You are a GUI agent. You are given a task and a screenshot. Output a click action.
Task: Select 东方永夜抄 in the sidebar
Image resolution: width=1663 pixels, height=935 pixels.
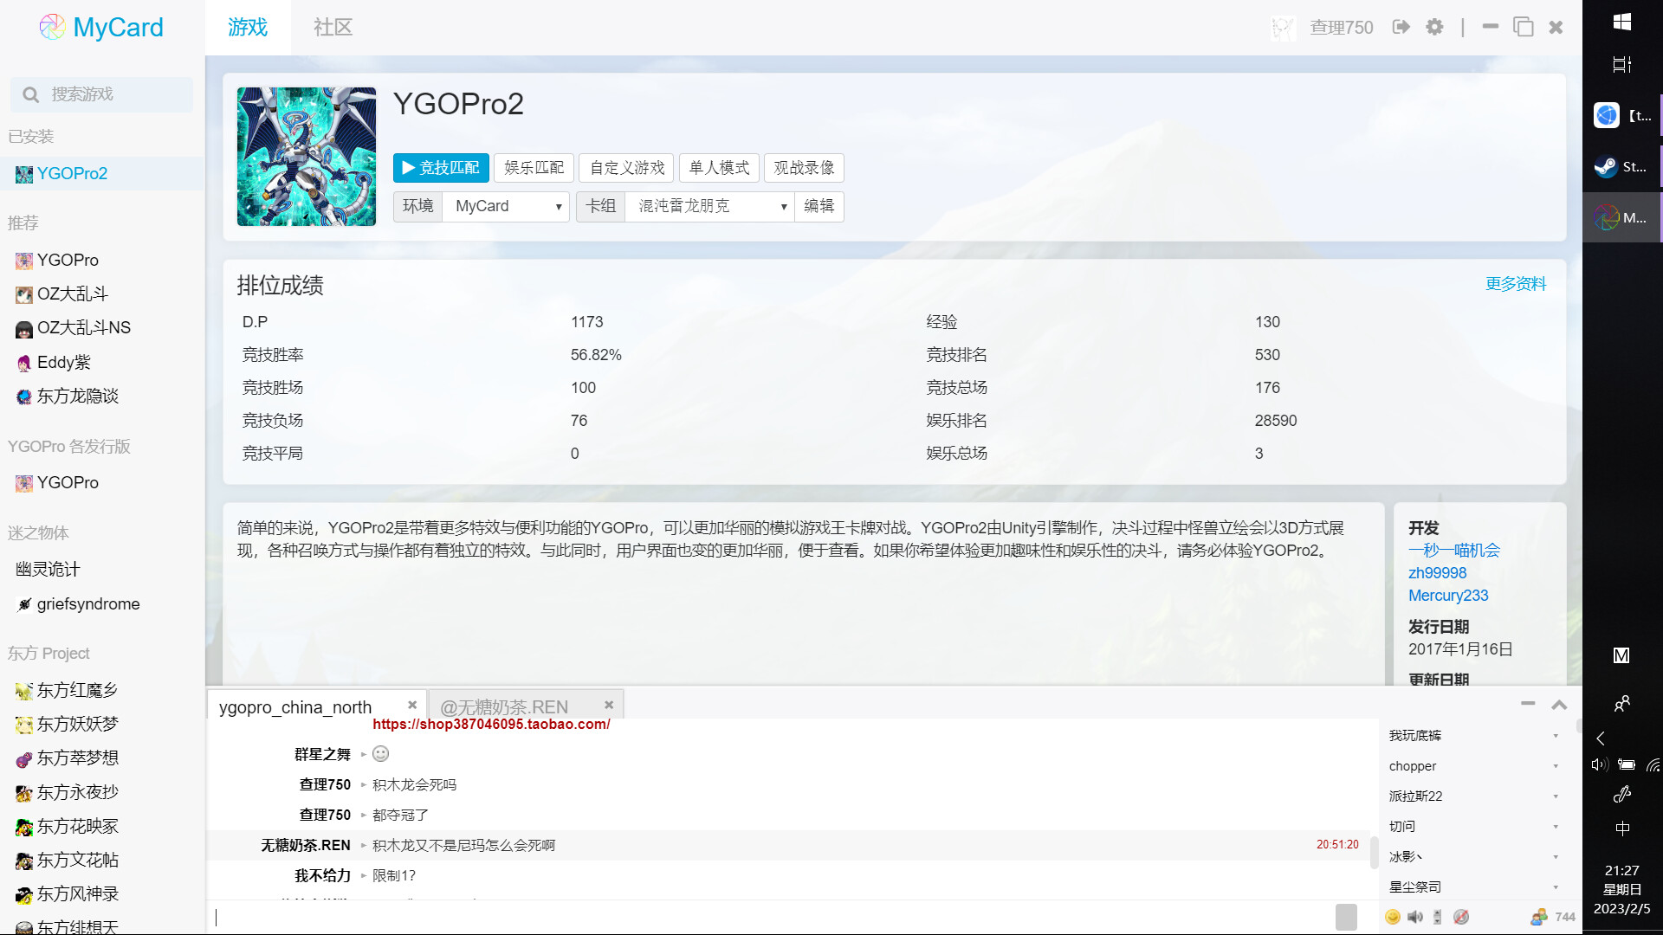point(77,793)
